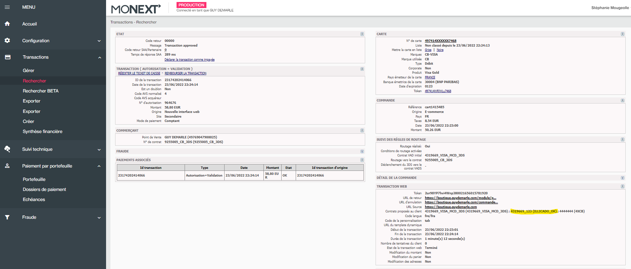Click the hamburger menu icon
This screenshot has width=631, height=269.
[7, 7]
